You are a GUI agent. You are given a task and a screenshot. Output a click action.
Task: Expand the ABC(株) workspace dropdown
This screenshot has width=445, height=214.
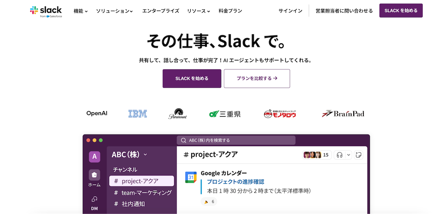(x=130, y=155)
